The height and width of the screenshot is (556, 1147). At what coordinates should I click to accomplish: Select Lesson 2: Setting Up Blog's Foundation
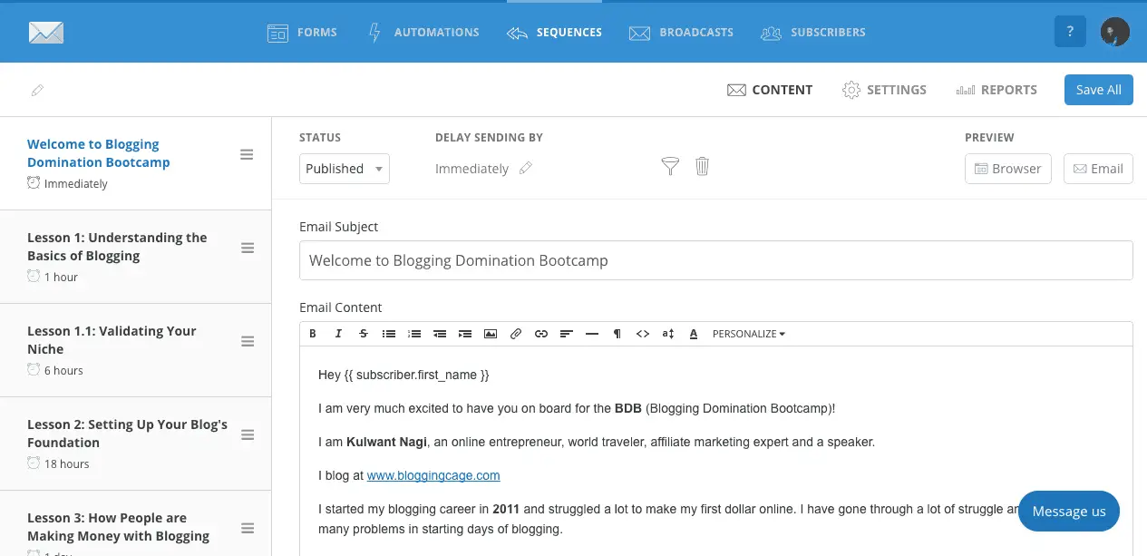tap(136, 444)
